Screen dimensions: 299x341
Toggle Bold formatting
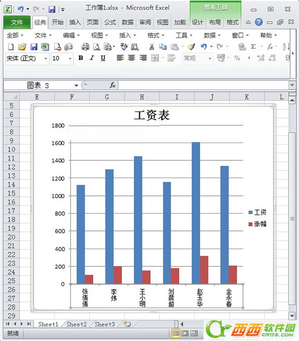[x=80, y=58]
